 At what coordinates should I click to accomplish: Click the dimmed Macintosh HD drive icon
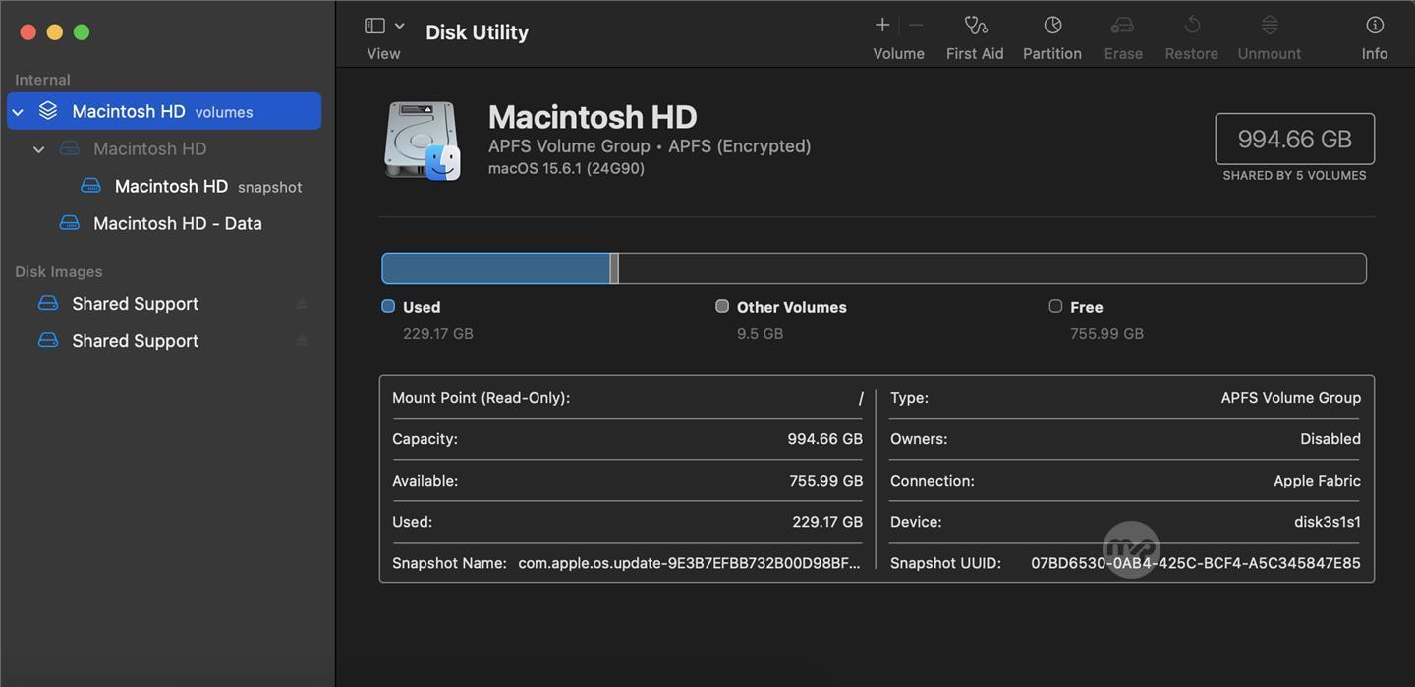(x=69, y=148)
